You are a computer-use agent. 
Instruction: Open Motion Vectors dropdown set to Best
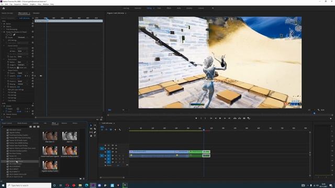23,62
